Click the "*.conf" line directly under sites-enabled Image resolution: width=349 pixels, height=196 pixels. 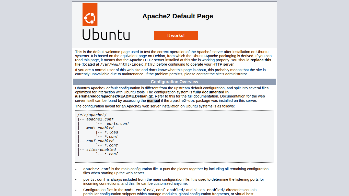tap(111, 154)
